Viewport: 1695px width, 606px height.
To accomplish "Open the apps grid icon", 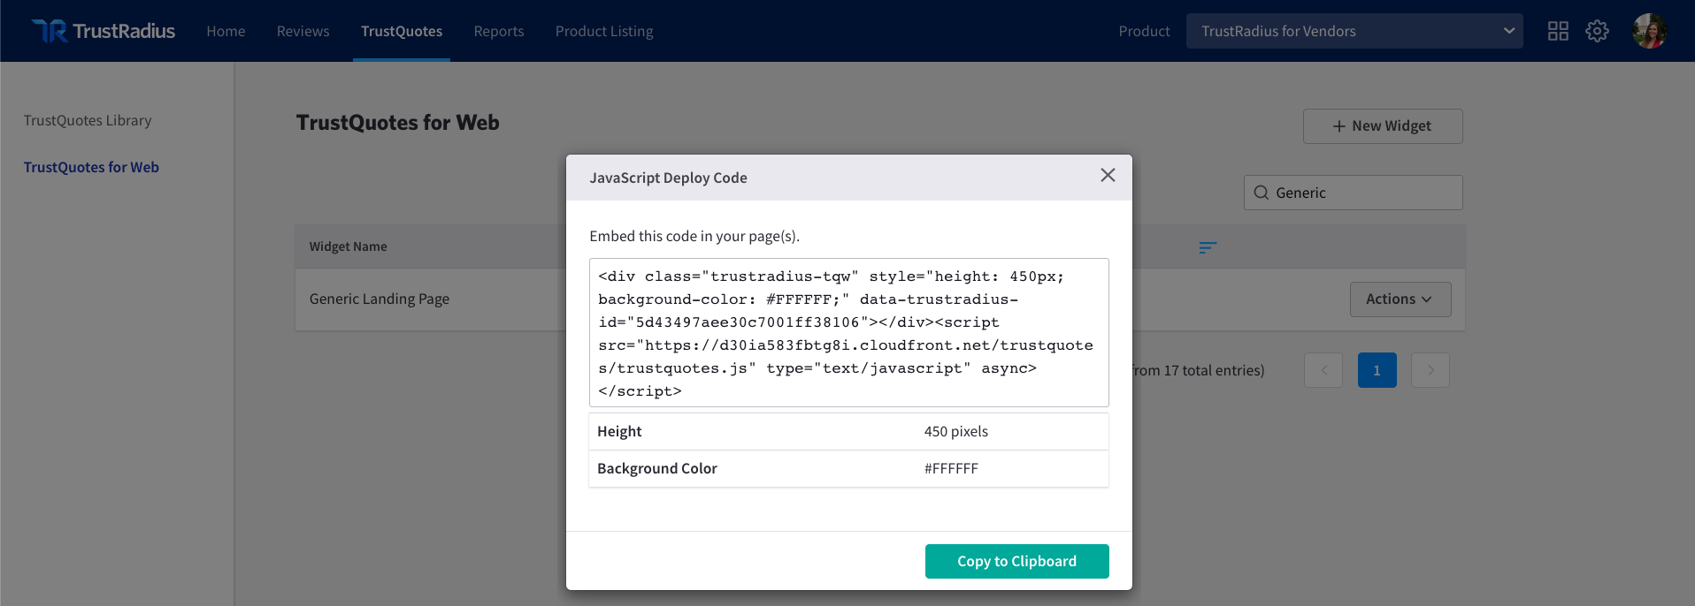I will (1558, 31).
